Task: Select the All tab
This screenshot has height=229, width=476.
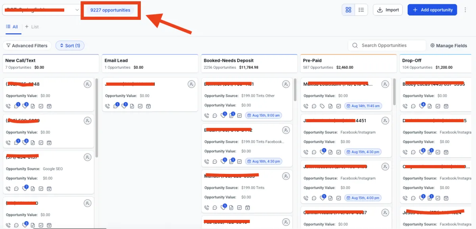Action: pos(12,27)
